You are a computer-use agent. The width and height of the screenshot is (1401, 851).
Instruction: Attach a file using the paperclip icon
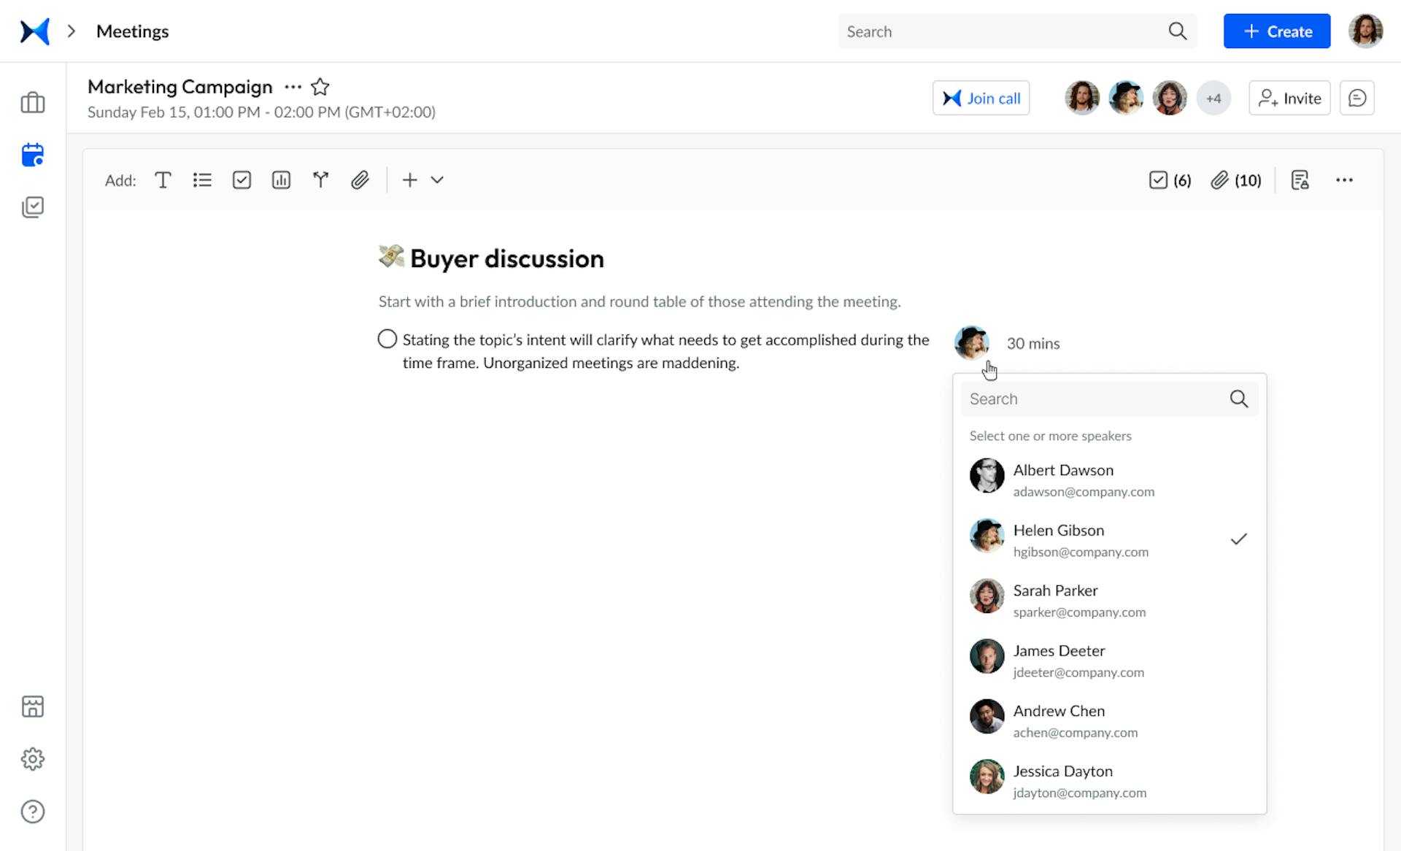point(360,180)
